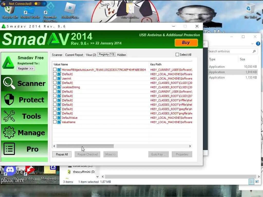The width and height of the screenshot is (263, 197).
Task: Click the Explorer help question mark icon
Action: (258, 44)
